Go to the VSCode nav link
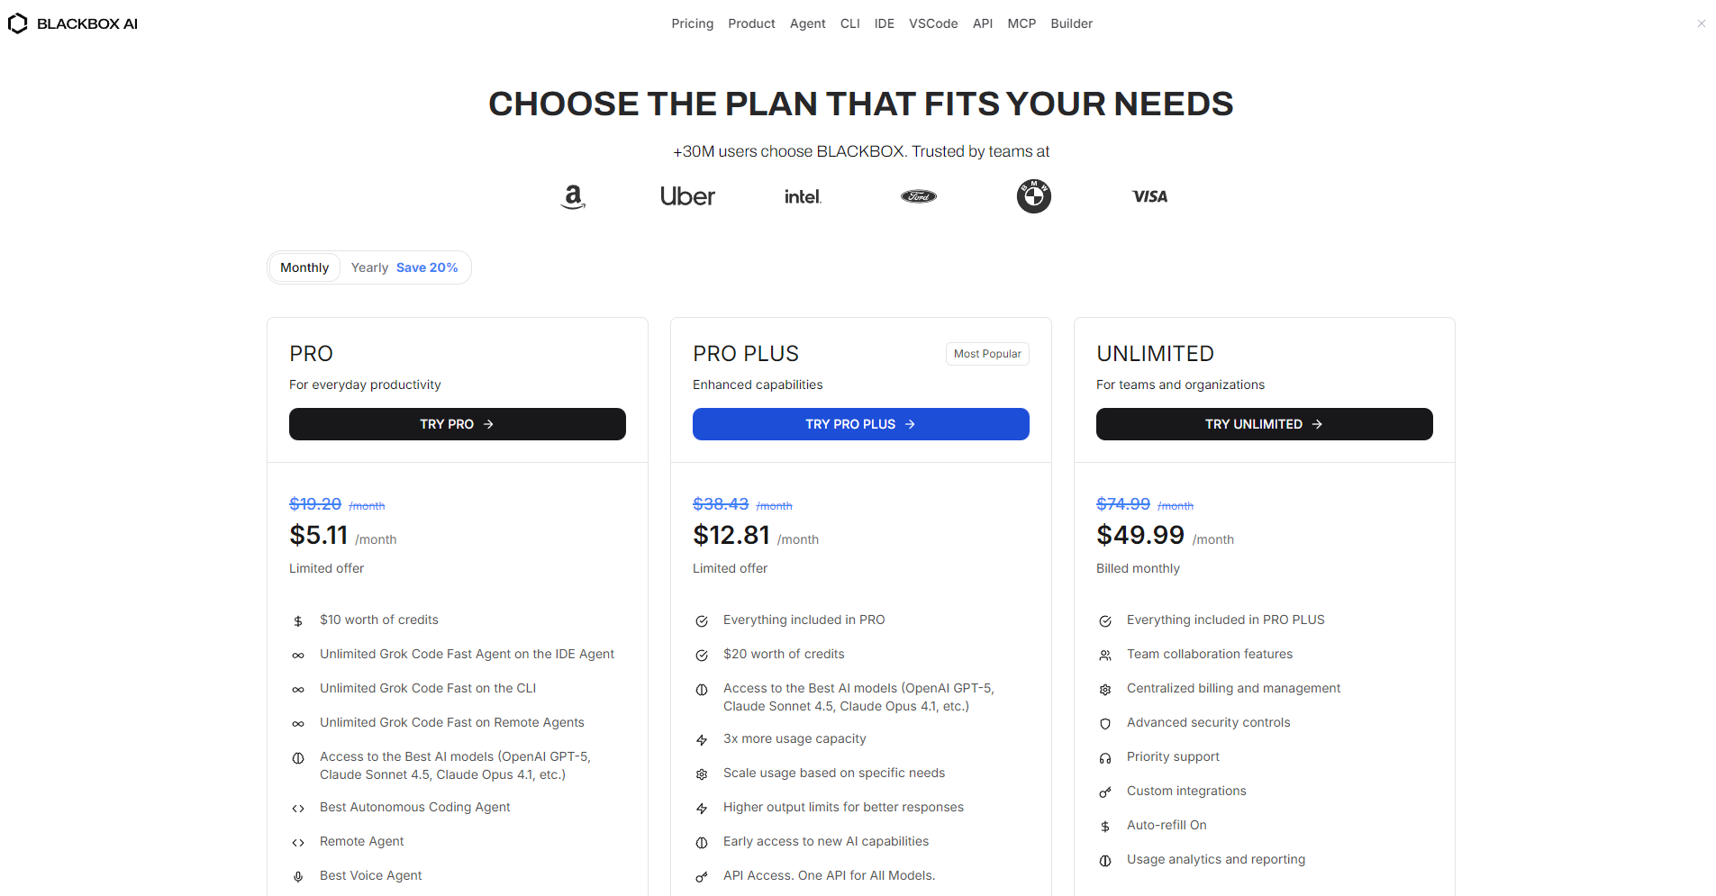This screenshot has width=1716, height=896. [933, 23]
